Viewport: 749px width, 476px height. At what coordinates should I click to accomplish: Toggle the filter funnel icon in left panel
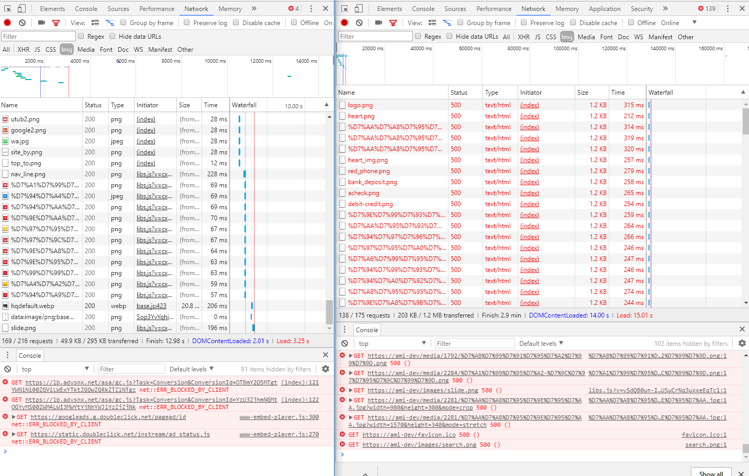click(x=56, y=22)
